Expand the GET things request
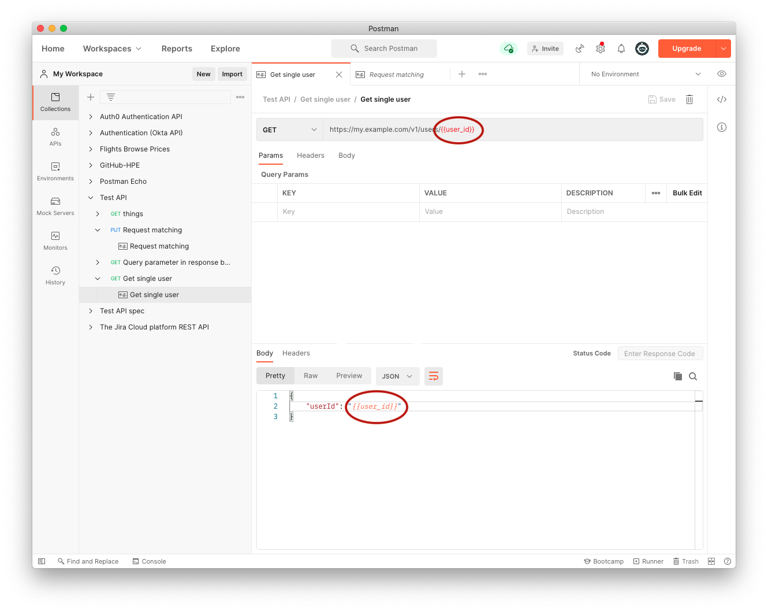 [98, 214]
